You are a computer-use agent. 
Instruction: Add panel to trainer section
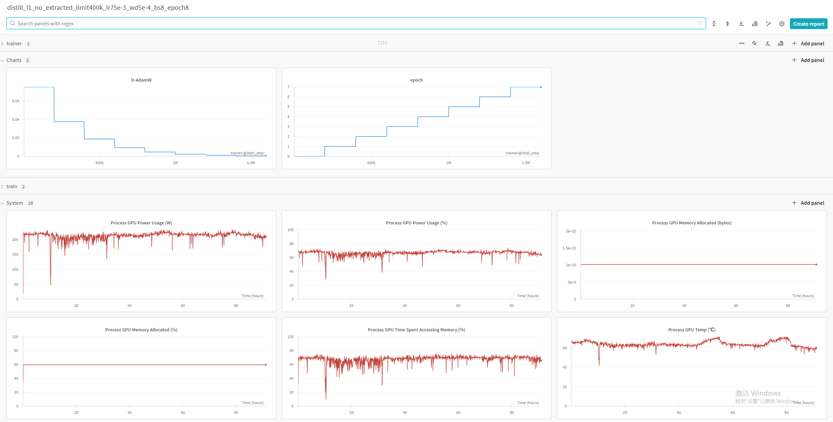click(808, 43)
